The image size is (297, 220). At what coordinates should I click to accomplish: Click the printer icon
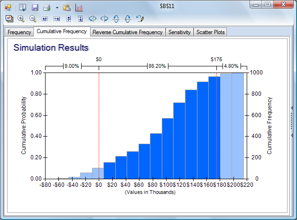(46, 8)
